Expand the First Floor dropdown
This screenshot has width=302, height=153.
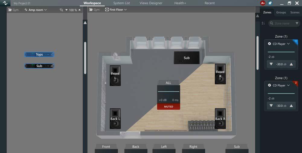pyautogui.click(x=126, y=10)
